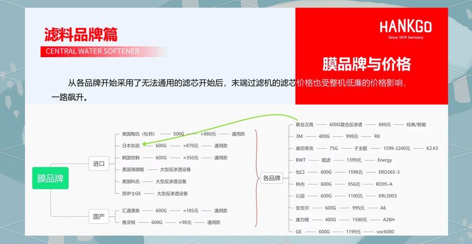Click the green 膜品牌 root node

coord(50,178)
